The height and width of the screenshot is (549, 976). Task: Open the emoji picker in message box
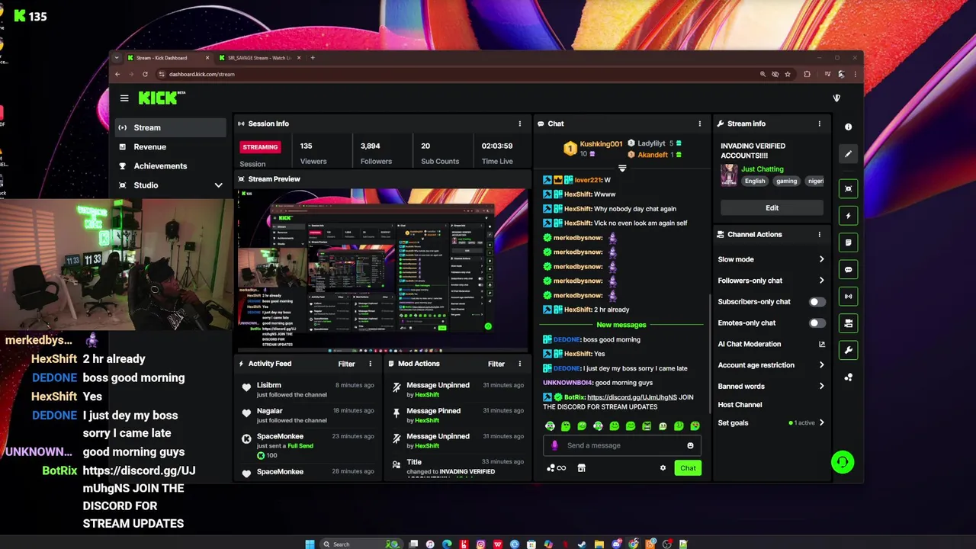[x=690, y=445]
